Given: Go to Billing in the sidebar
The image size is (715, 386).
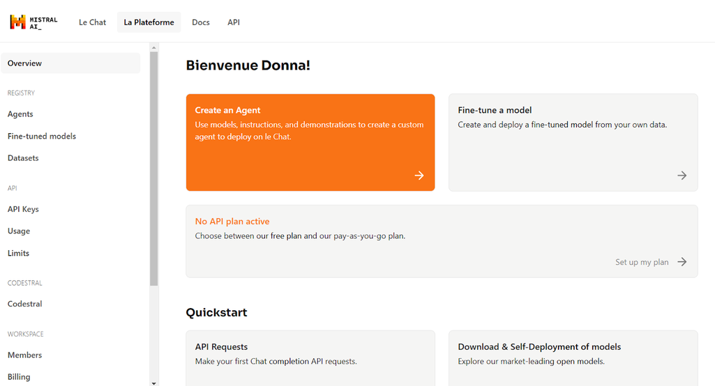Looking at the screenshot, I should click(19, 377).
